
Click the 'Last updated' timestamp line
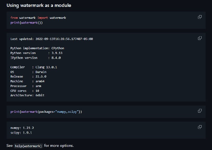52,39
